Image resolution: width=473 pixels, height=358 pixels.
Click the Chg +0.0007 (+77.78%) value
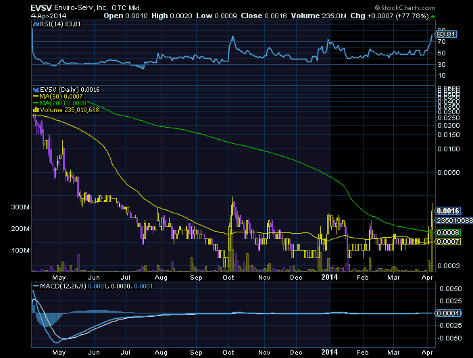click(389, 16)
